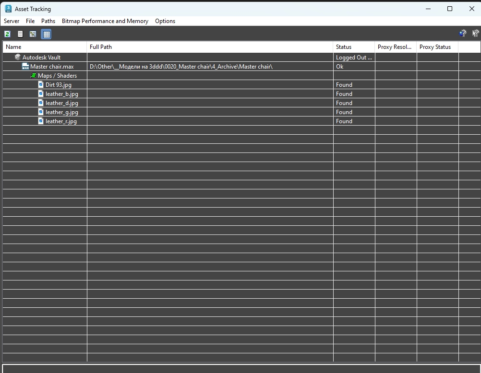
Task: Click the Proxy Status column header
Action: [437, 47]
